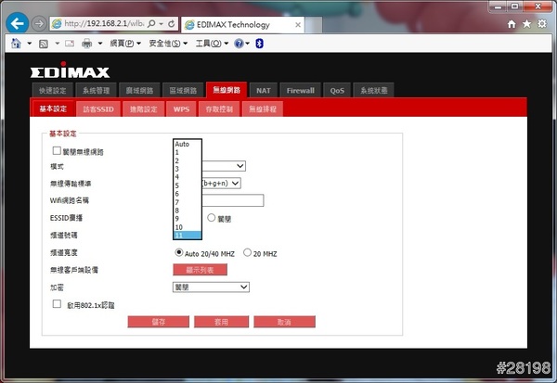
Task: Select Auto in the channel list
Action: coord(182,144)
